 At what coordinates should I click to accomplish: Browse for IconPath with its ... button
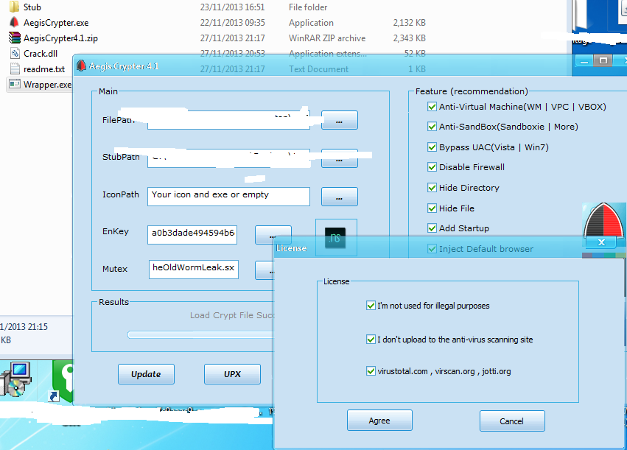pos(340,197)
